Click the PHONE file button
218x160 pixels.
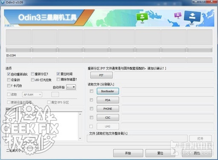point(108,109)
